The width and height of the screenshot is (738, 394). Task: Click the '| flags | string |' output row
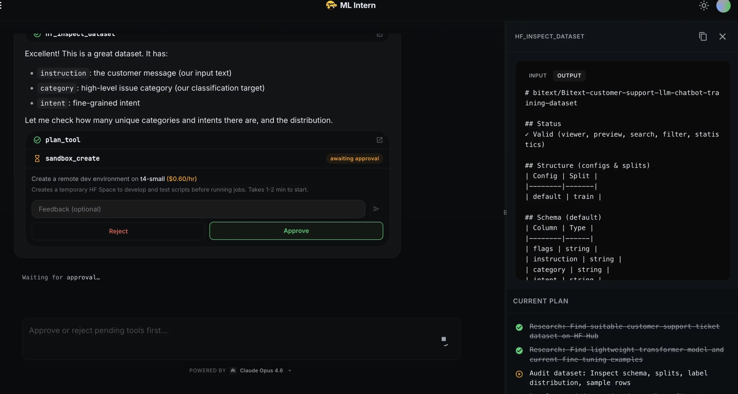click(x=561, y=249)
